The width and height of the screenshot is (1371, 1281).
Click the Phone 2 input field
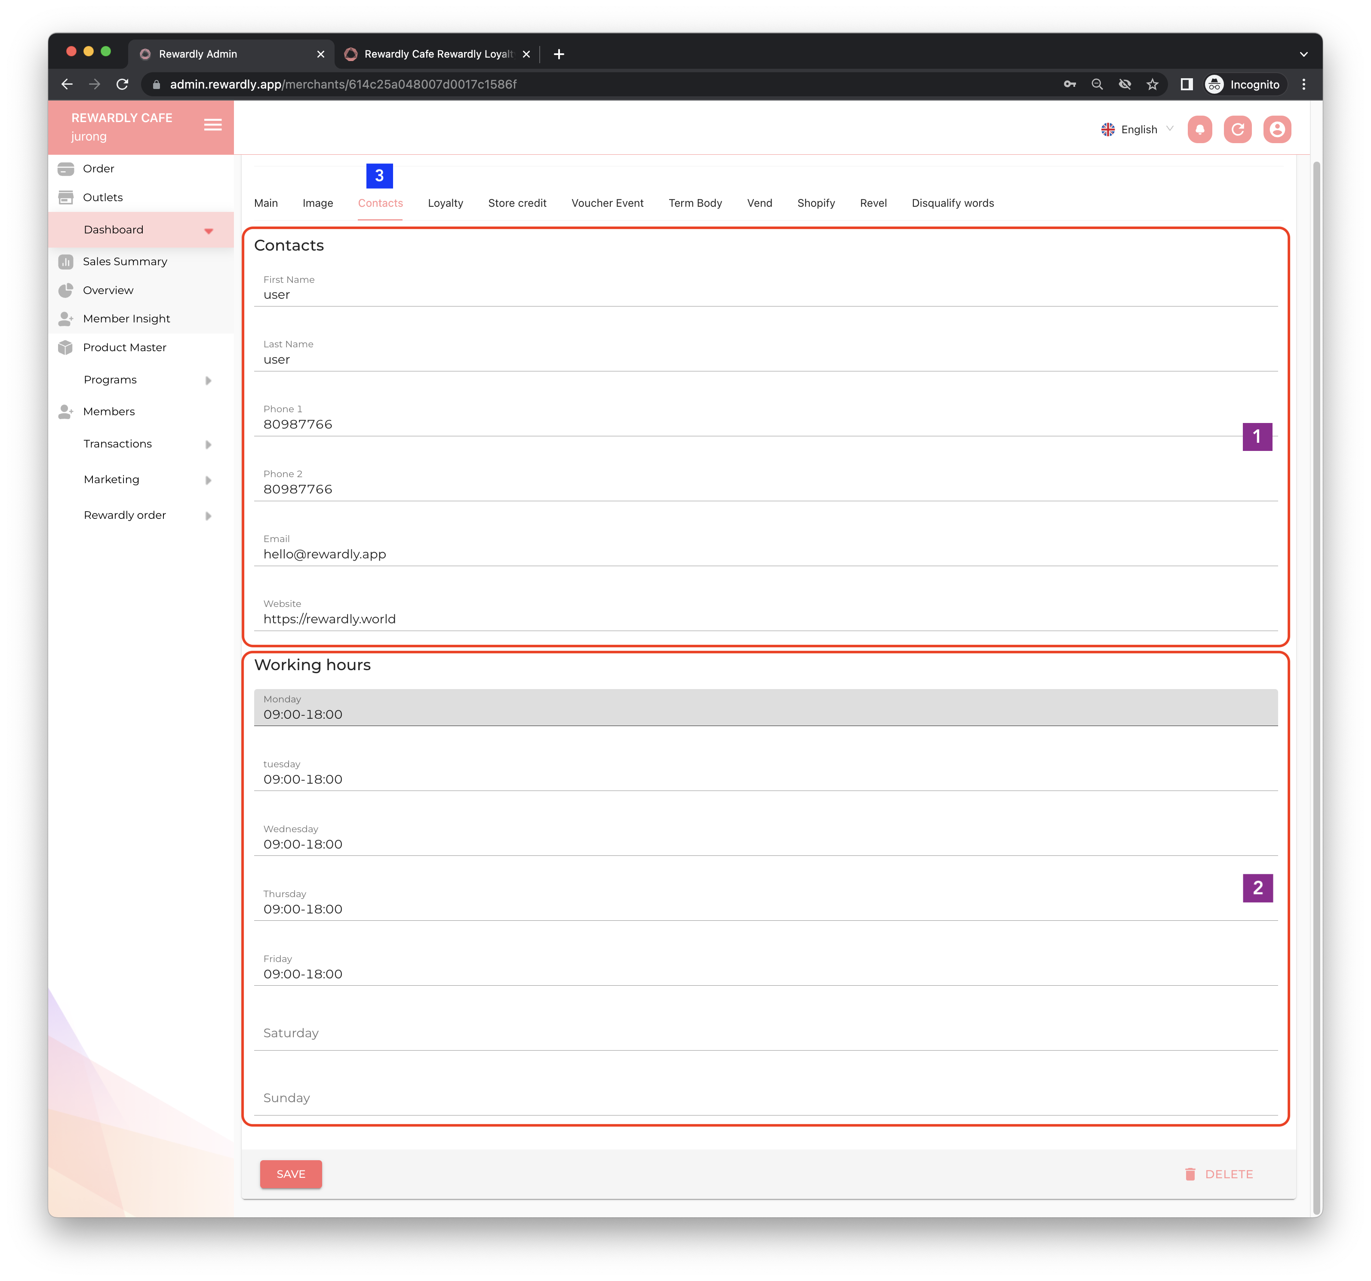coord(765,483)
